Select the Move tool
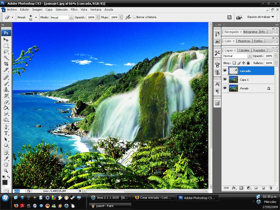280x210 pixels. 6,39
